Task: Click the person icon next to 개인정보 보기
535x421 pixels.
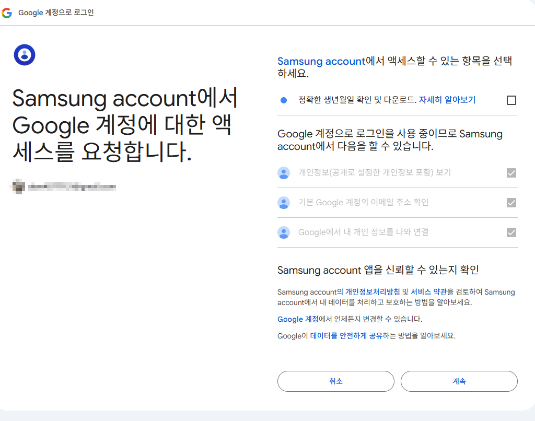Action: pos(284,173)
